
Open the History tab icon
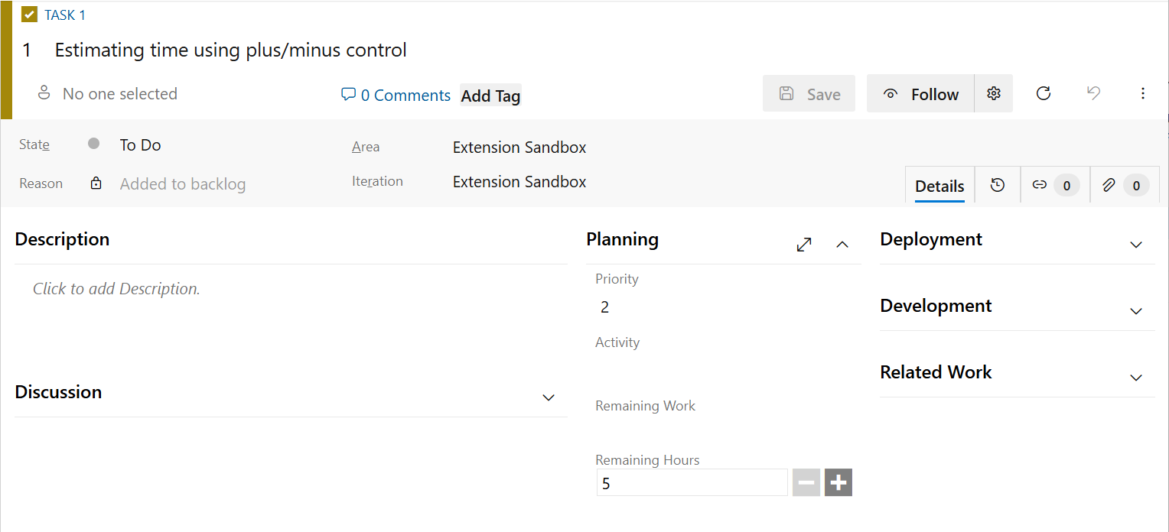click(998, 184)
